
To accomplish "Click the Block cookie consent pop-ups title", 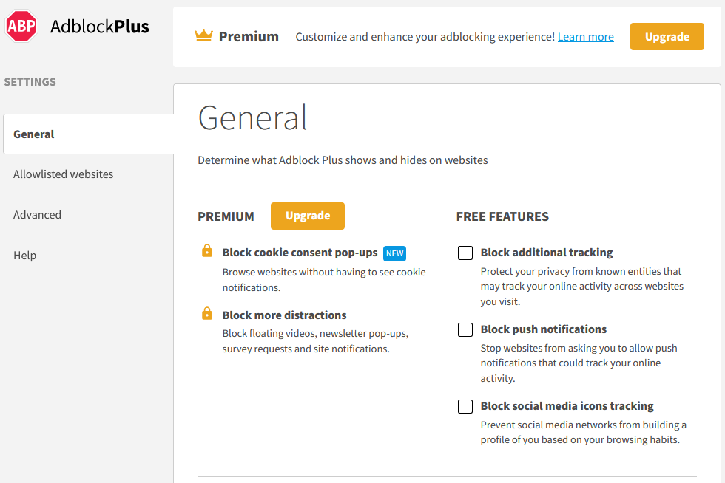I will (300, 253).
